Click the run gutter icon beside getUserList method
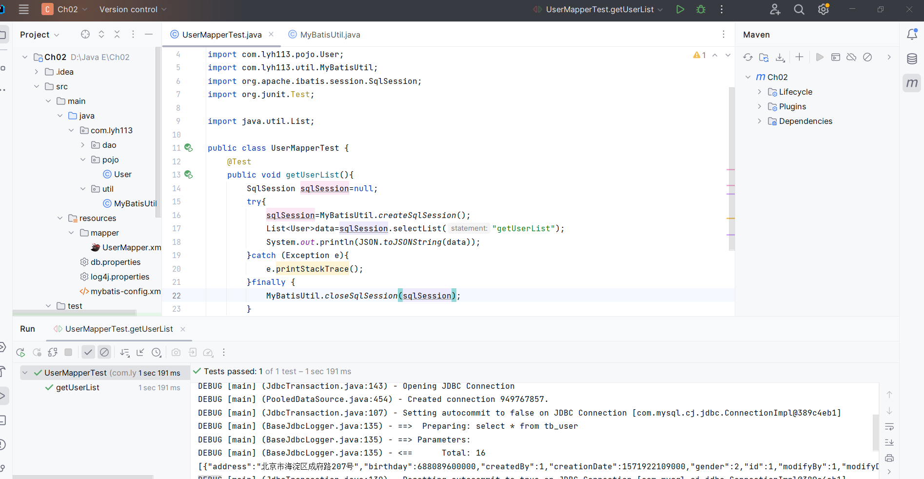This screenshot has width=924, height=479. 189,175
